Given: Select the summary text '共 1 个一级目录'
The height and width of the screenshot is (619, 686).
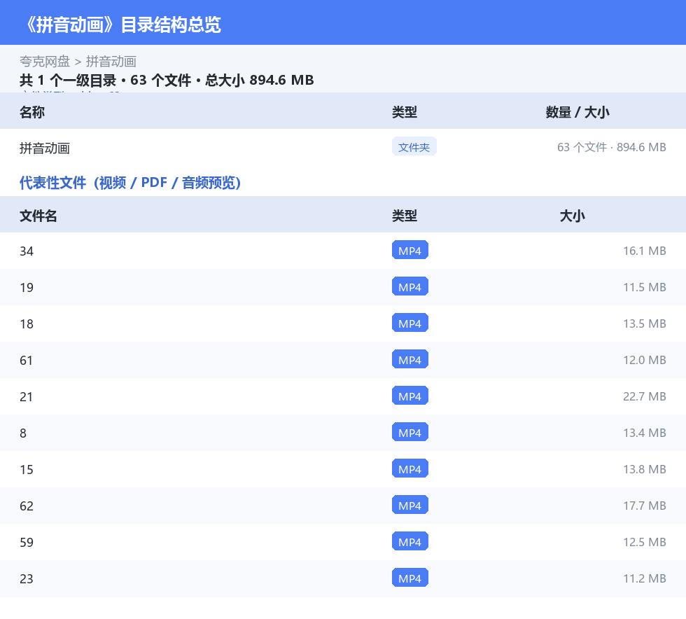Looking at the screenshot, I should (68, 80).
